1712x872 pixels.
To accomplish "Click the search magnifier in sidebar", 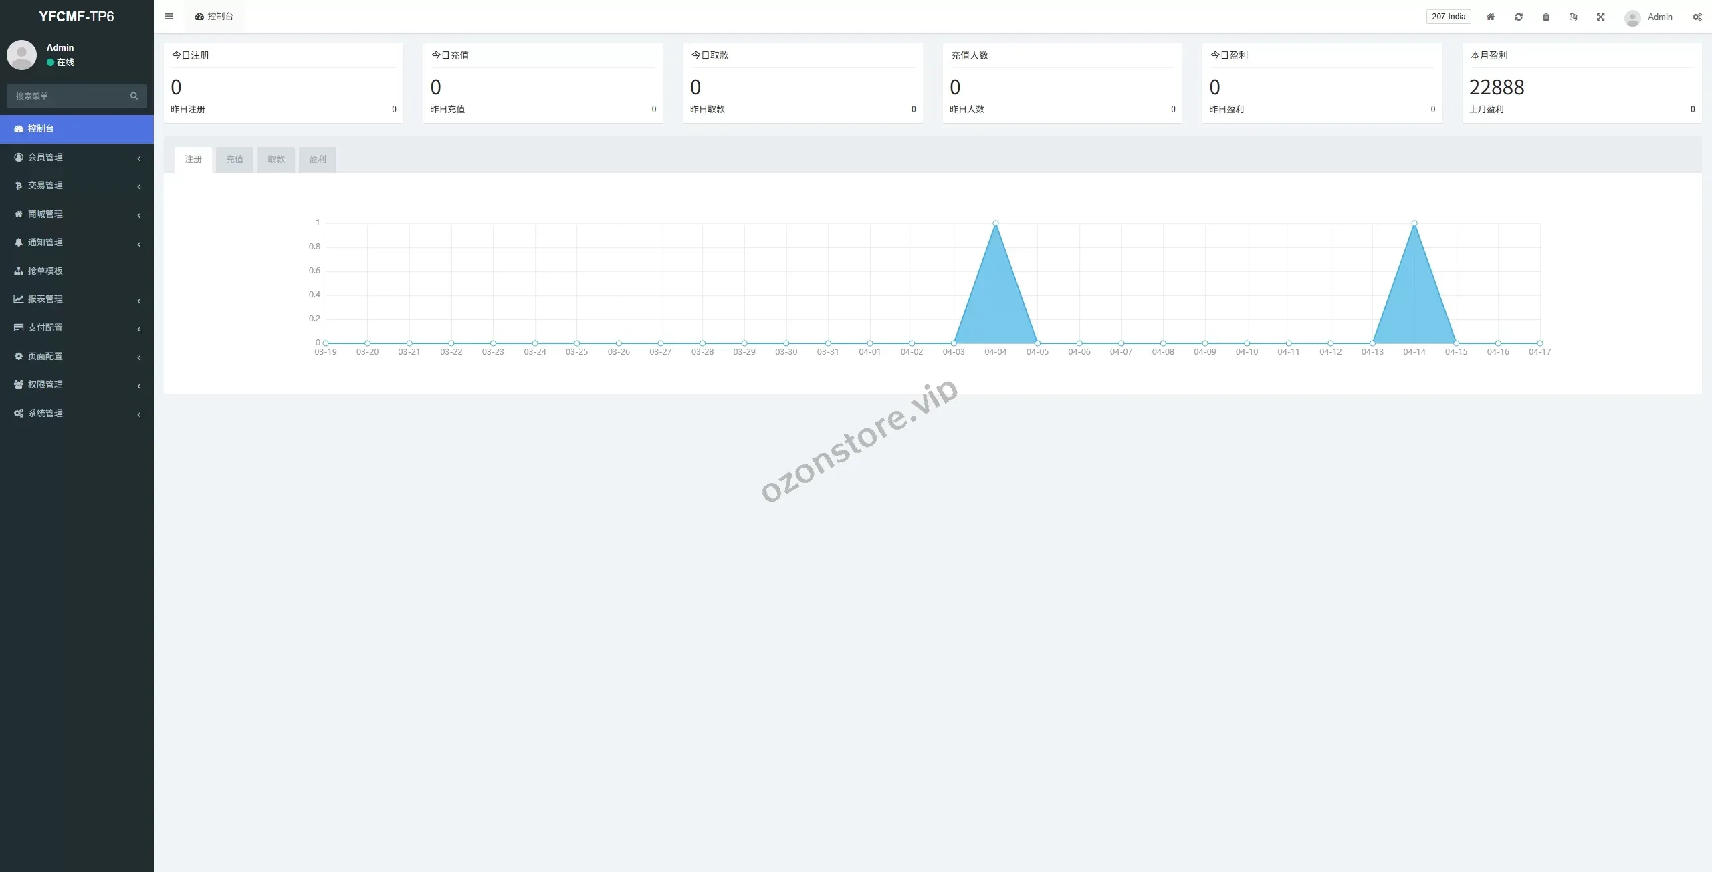I will [x=134, y=96].
